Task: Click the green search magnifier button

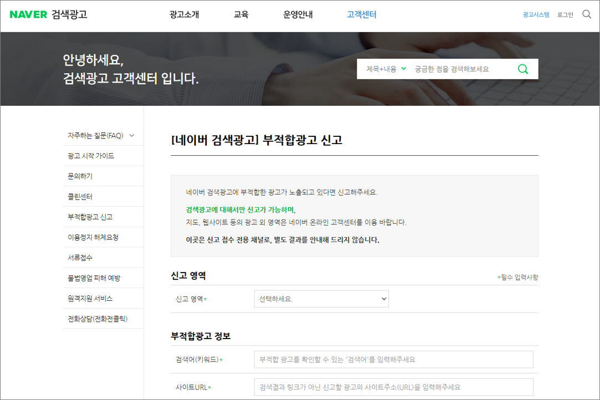Action: pyautogui.click(x=523, y=69)
